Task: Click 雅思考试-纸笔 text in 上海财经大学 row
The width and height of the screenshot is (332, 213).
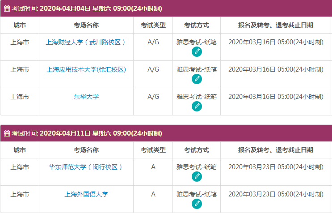Action: 197,42
